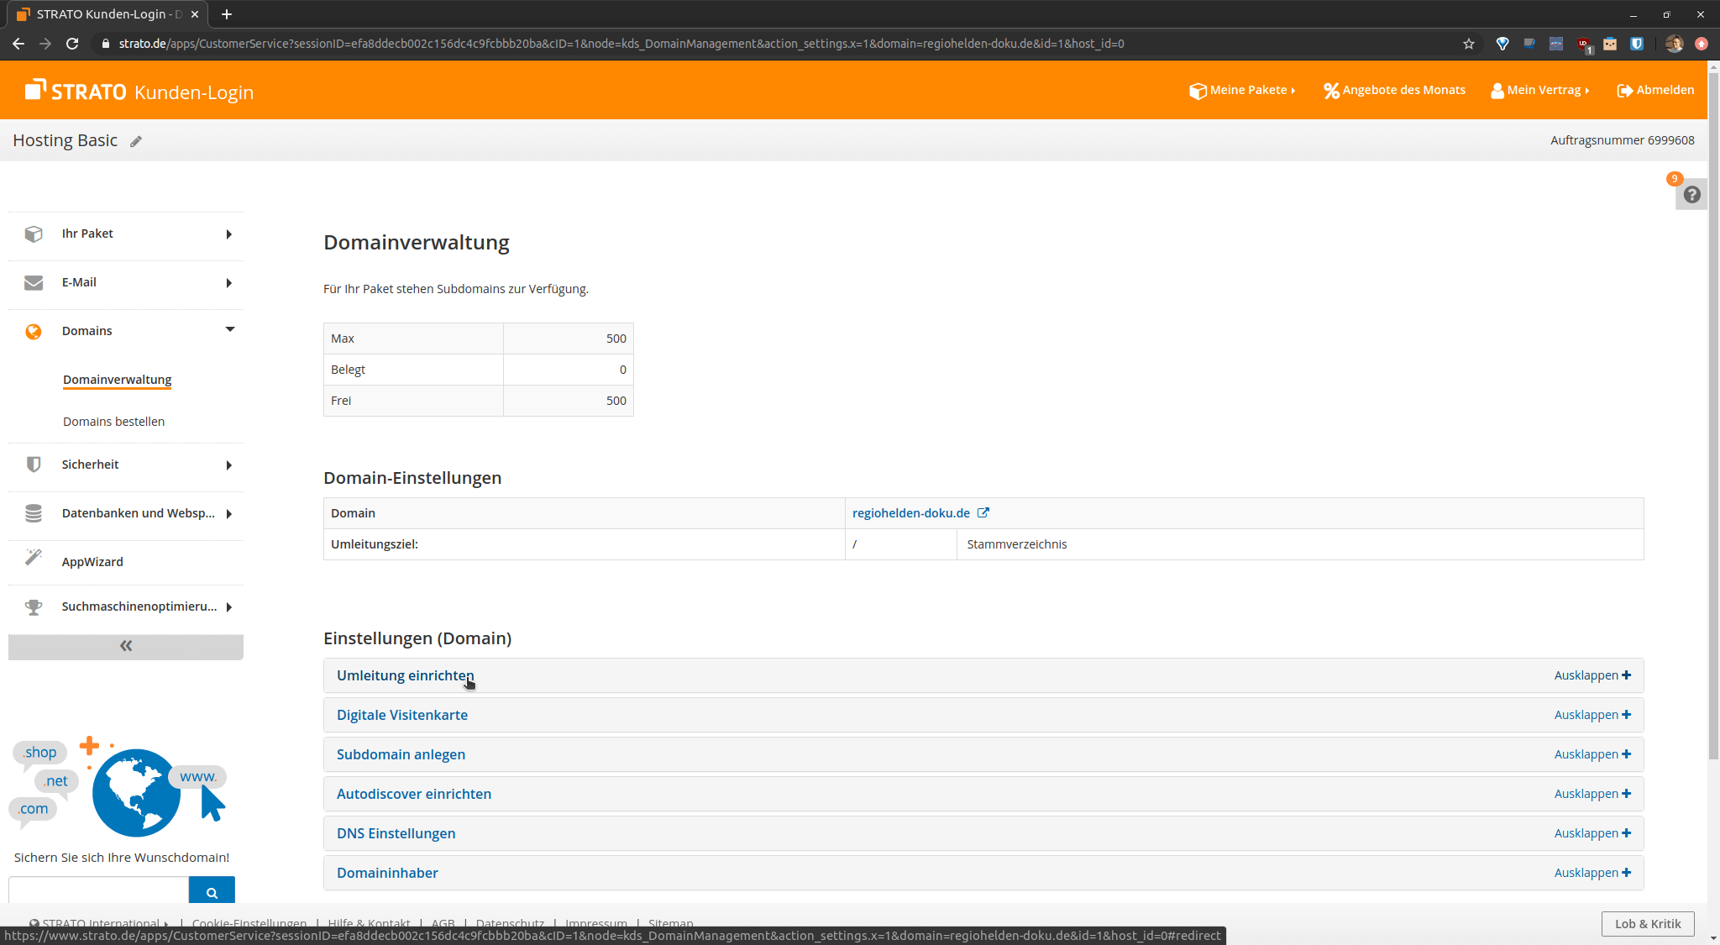The height and width of the screenshot is (945, 1720).
Task: Open Angebote des Monats
Action: [1394, 90]
